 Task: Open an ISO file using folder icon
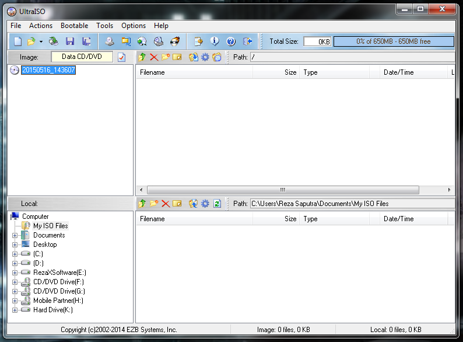pos(31,41)
